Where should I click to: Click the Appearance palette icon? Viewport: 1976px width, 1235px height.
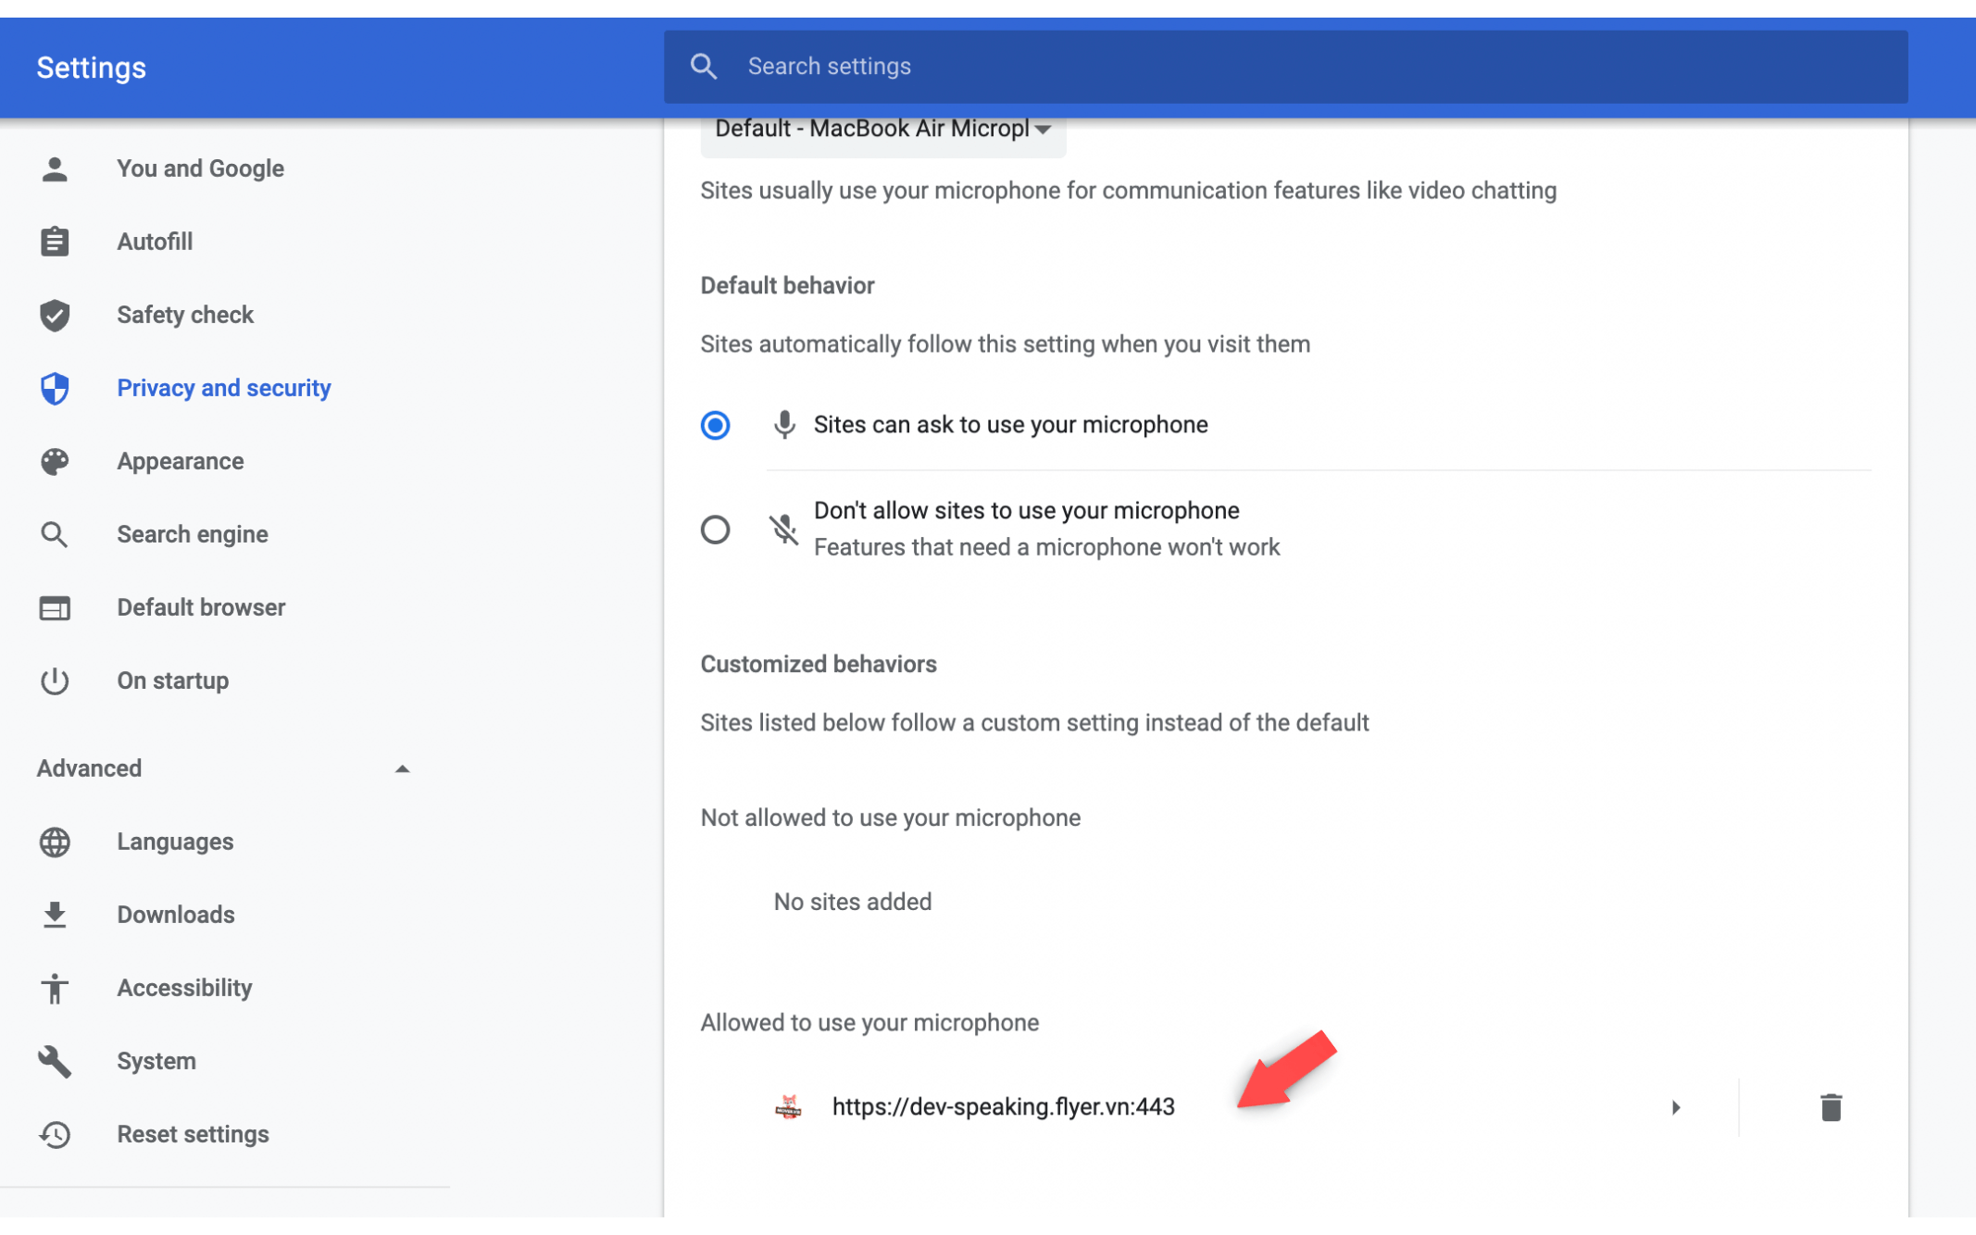pyautogui.click(x=55, y=461)
